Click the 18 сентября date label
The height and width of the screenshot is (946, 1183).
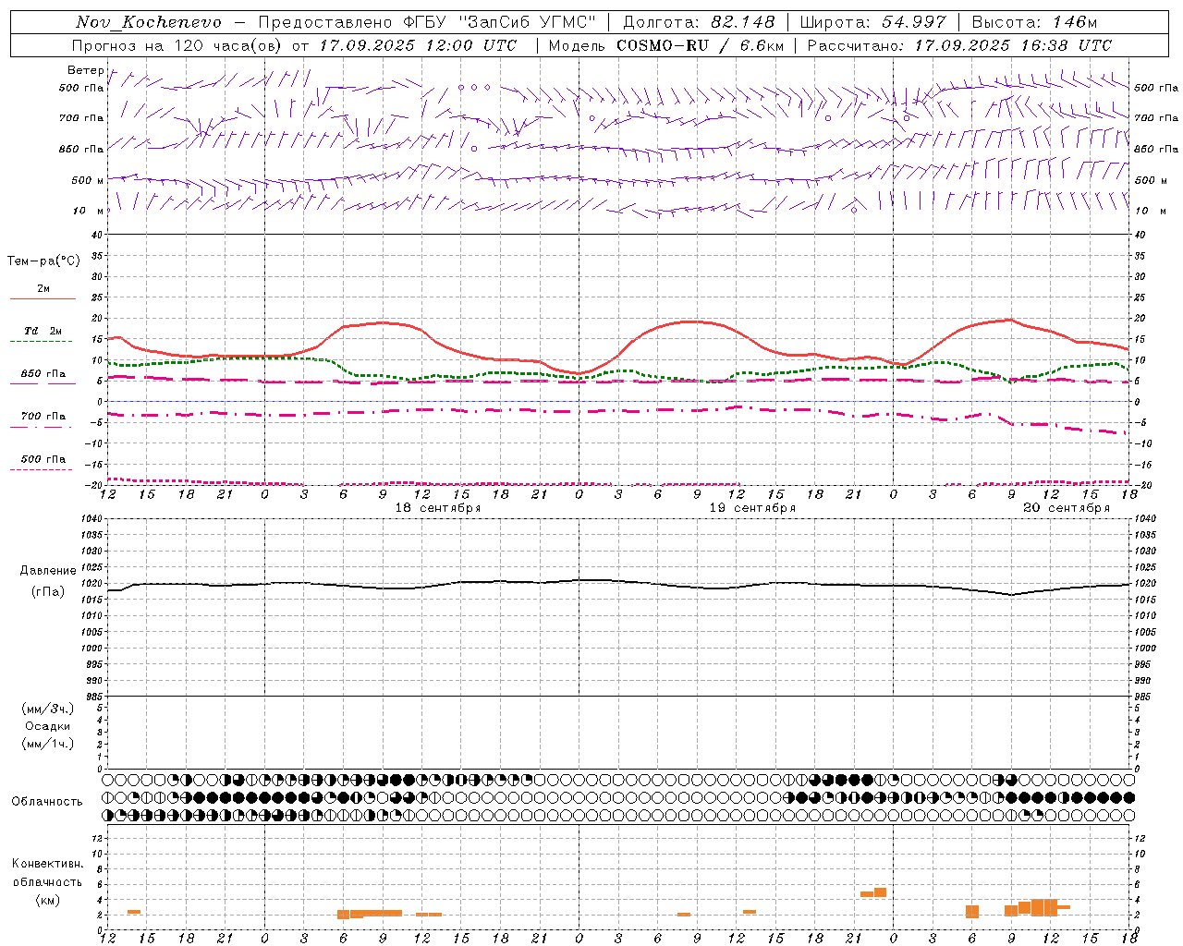pyautogui.click(x=438, y=508)
